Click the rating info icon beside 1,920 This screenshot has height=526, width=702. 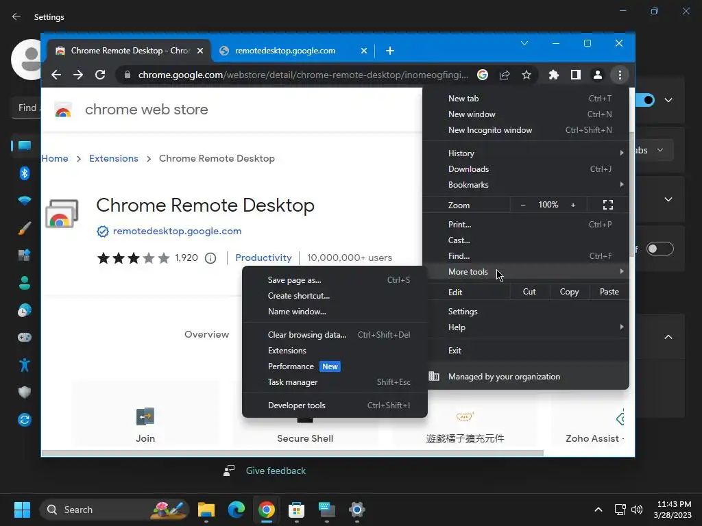point(210,258)
